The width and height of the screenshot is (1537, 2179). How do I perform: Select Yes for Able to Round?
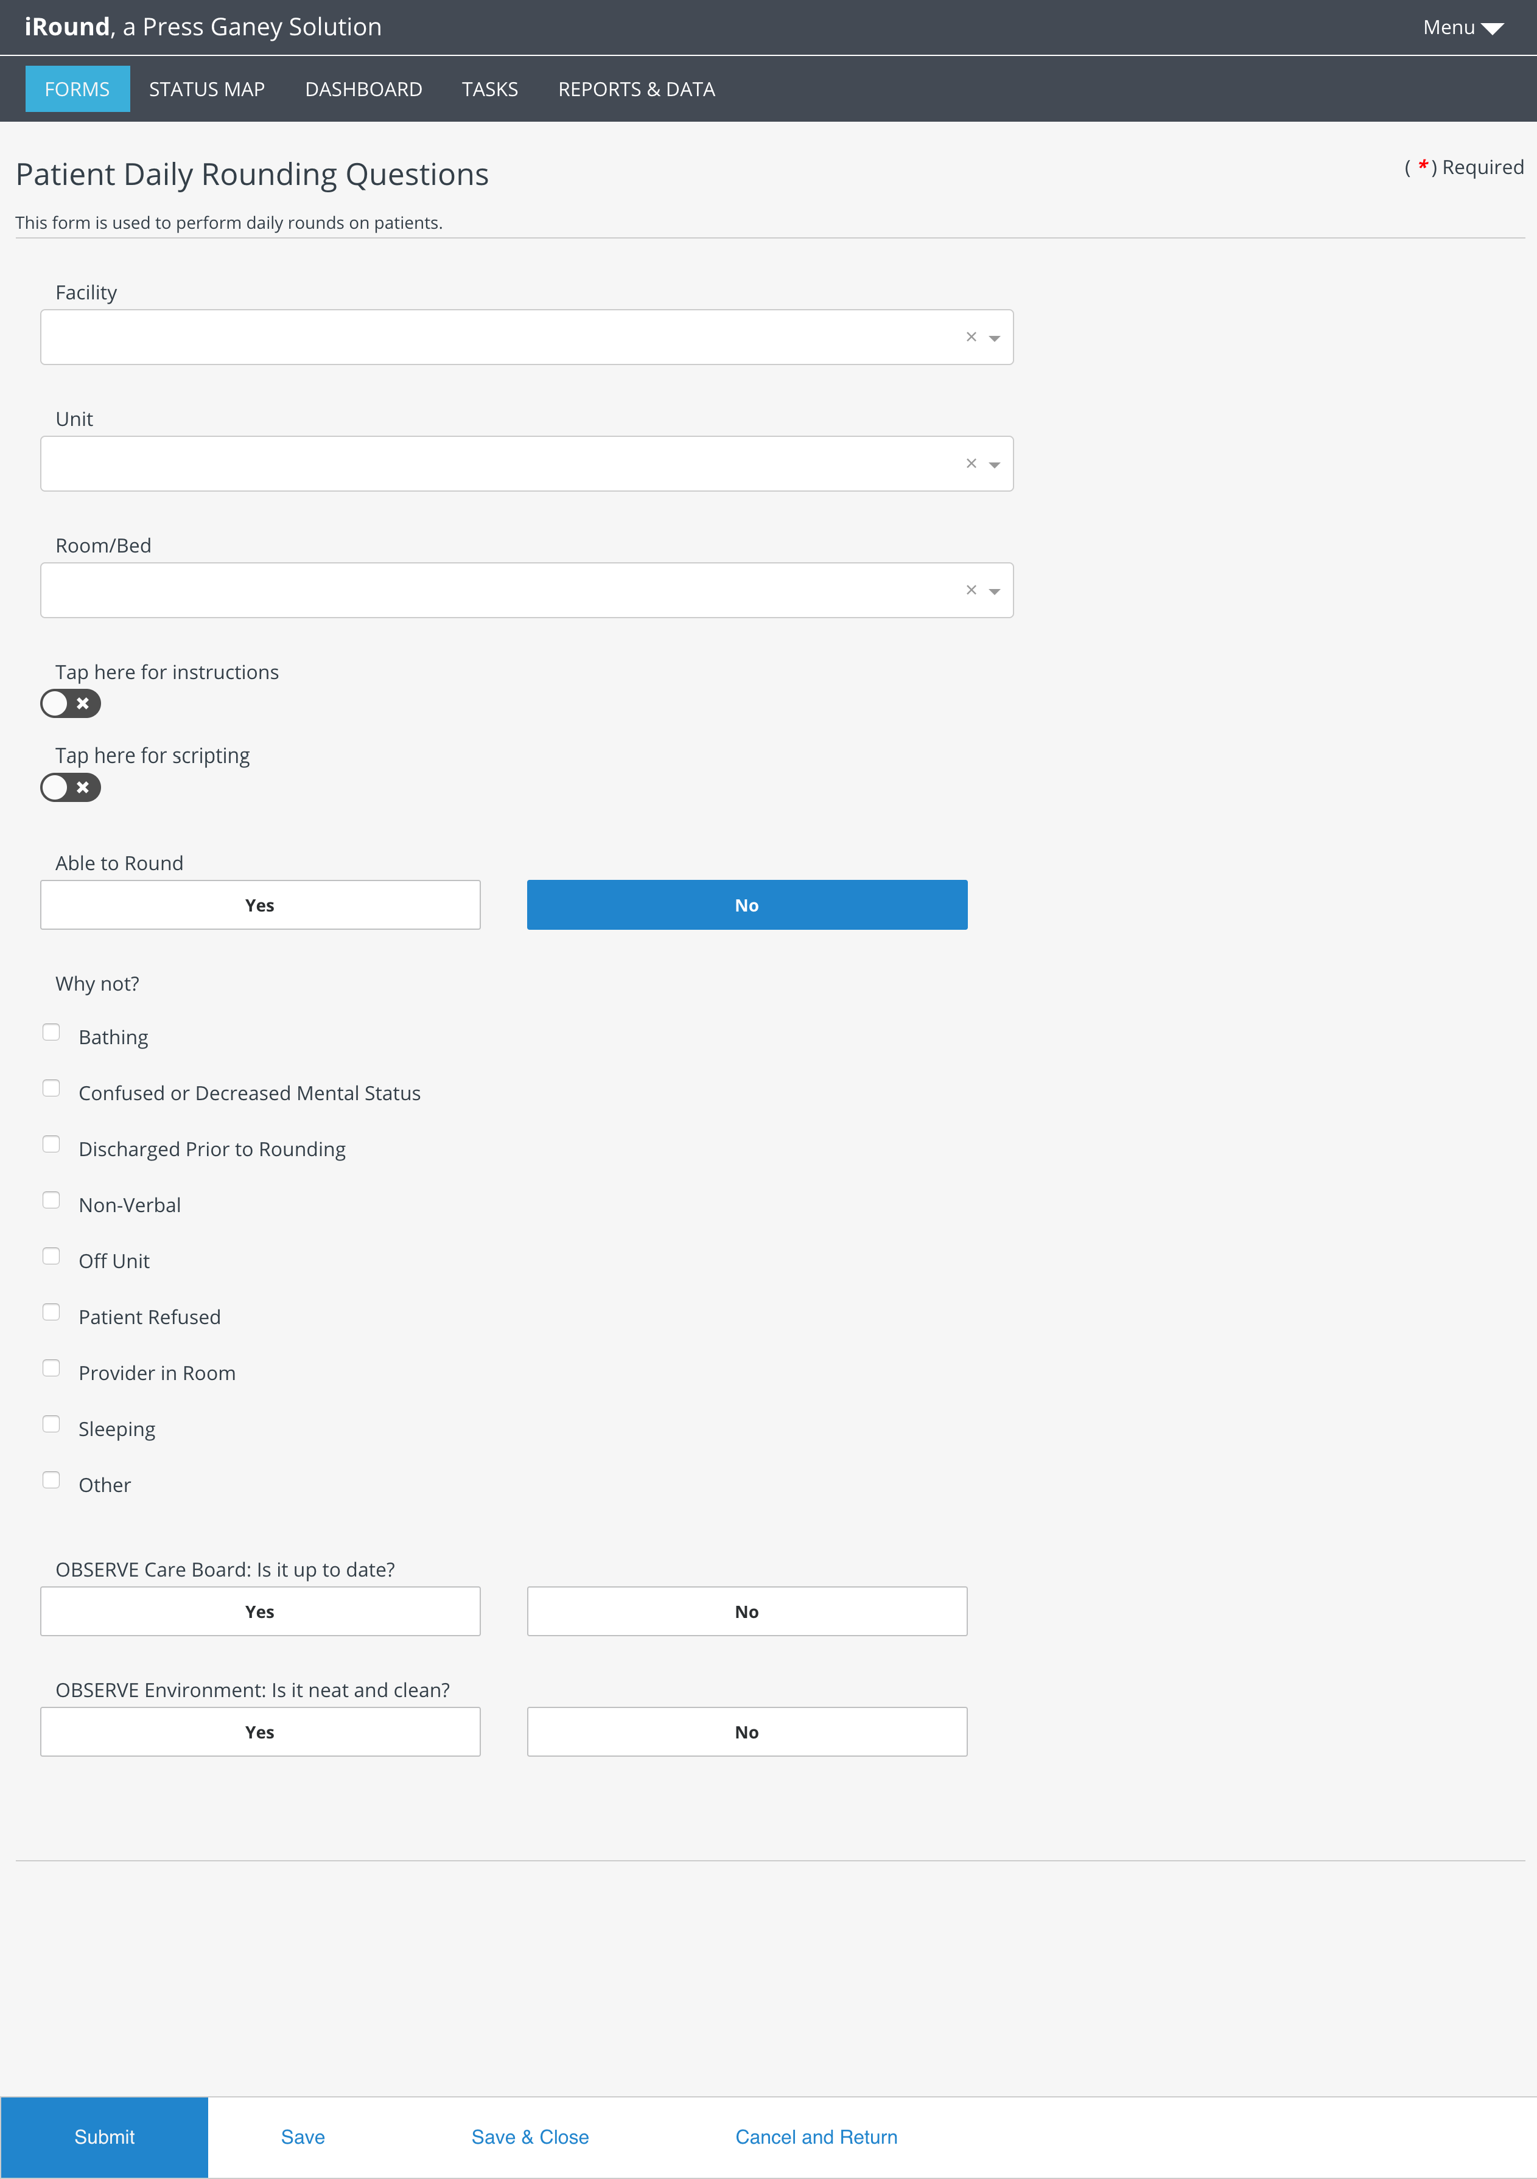(x=260, y=905)
